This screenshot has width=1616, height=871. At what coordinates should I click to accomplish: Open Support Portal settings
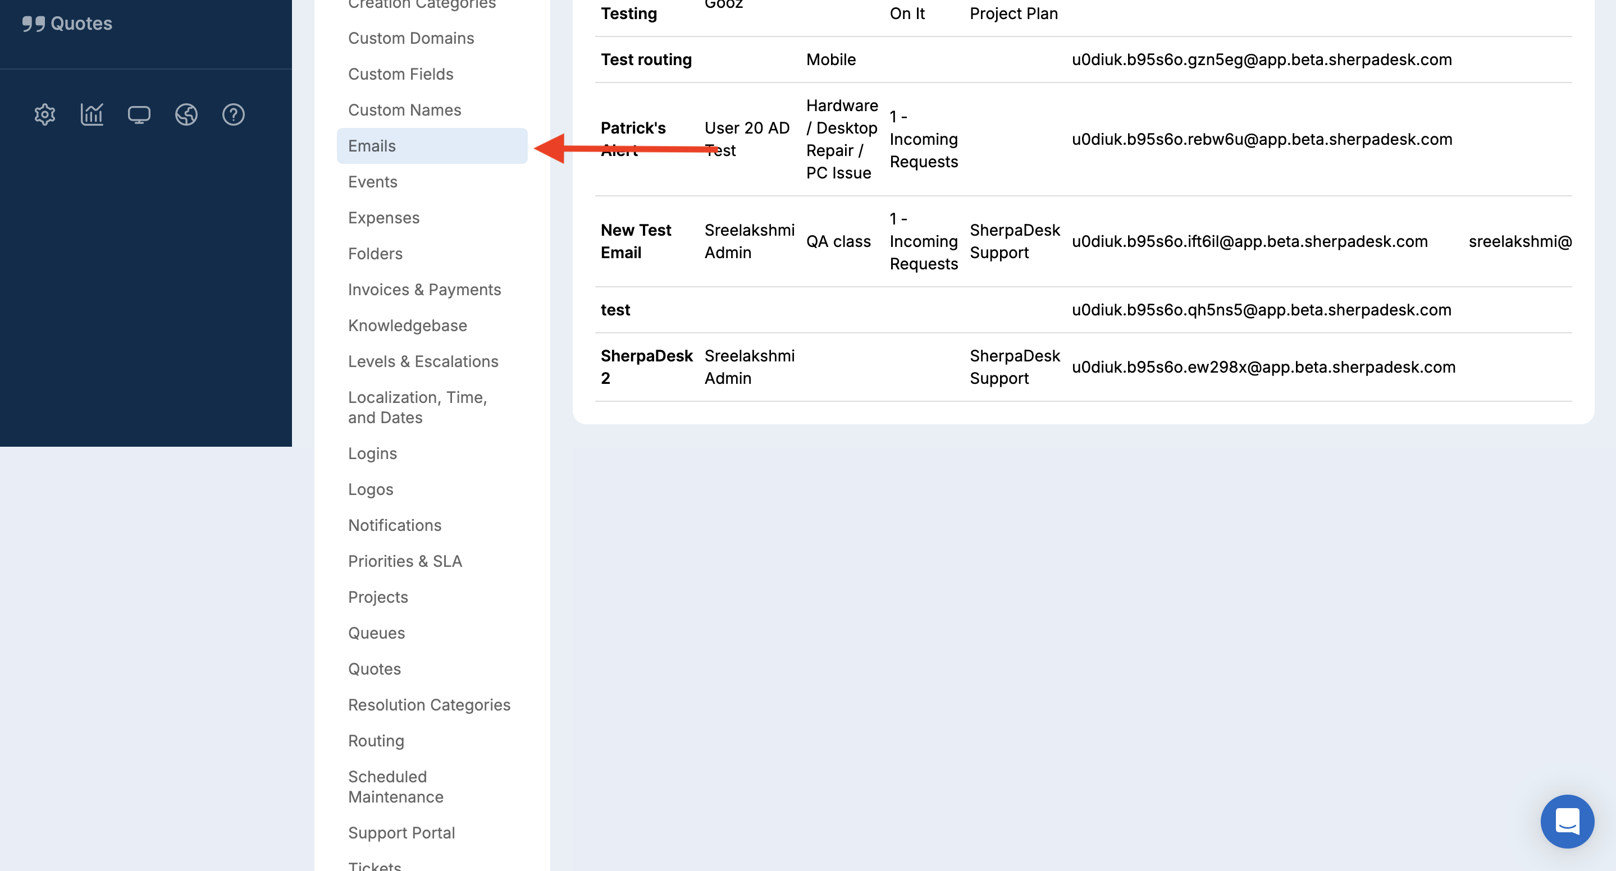pos(401,832)
